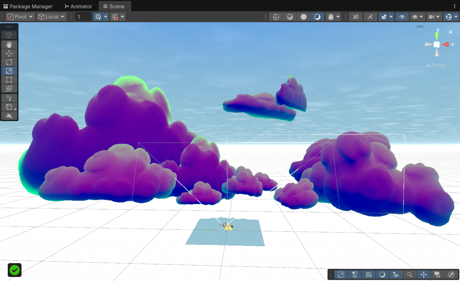Click the red X axis cone
Image resolution: width=460 pixels, height=281 pixels.
coord(445,44)
